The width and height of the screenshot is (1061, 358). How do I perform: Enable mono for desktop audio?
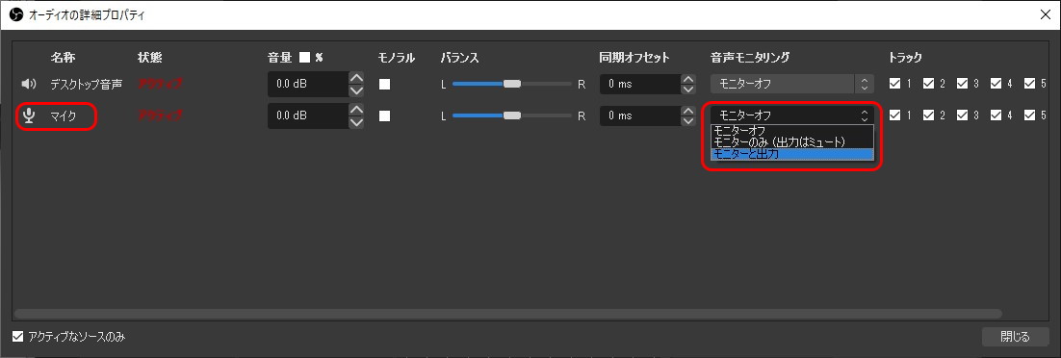tap(384, 85)
